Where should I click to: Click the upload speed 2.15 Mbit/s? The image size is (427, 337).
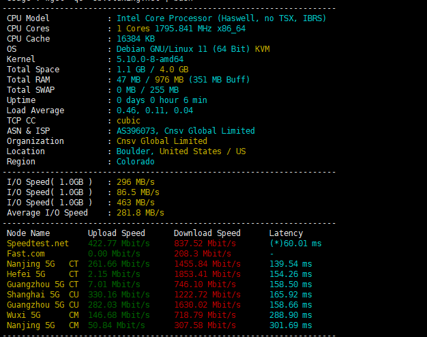[x=114, y=274]
